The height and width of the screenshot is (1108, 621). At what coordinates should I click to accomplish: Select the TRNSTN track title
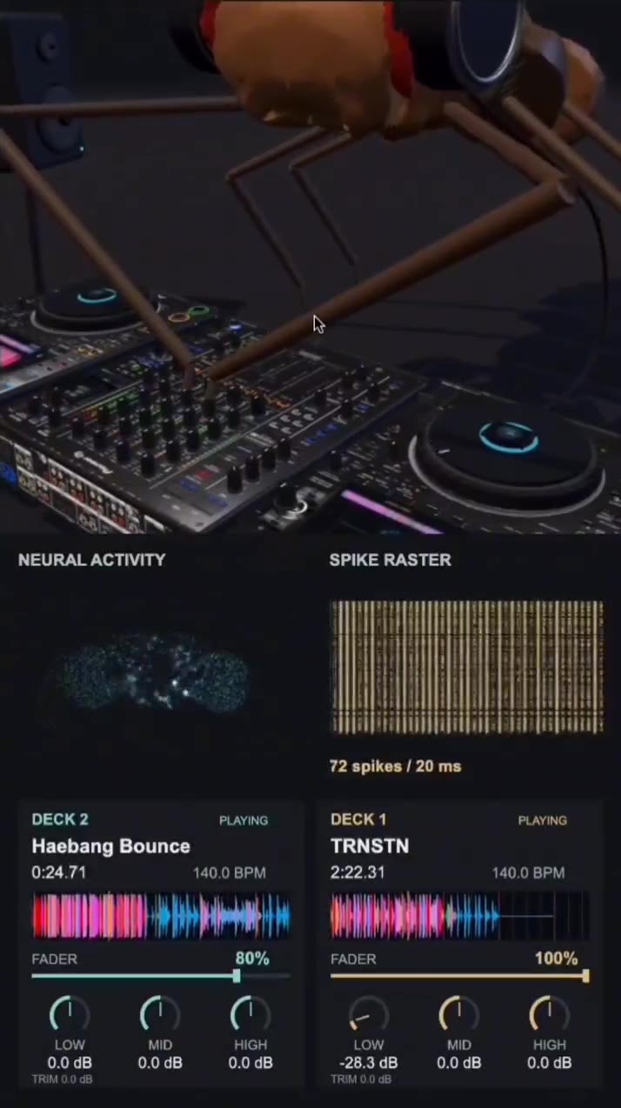click(370, 846)
